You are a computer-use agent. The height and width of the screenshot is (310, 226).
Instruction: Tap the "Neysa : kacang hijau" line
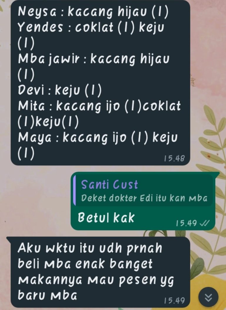click(93, 12)
